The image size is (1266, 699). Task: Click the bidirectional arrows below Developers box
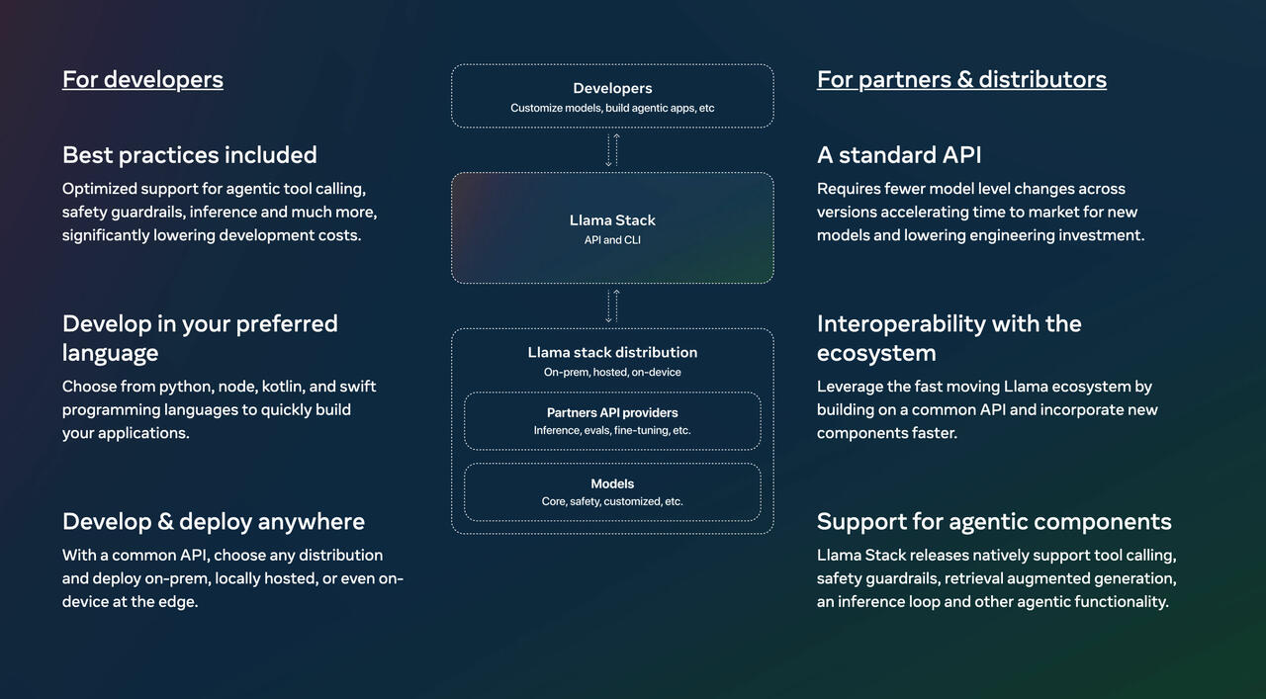[612, 150]
